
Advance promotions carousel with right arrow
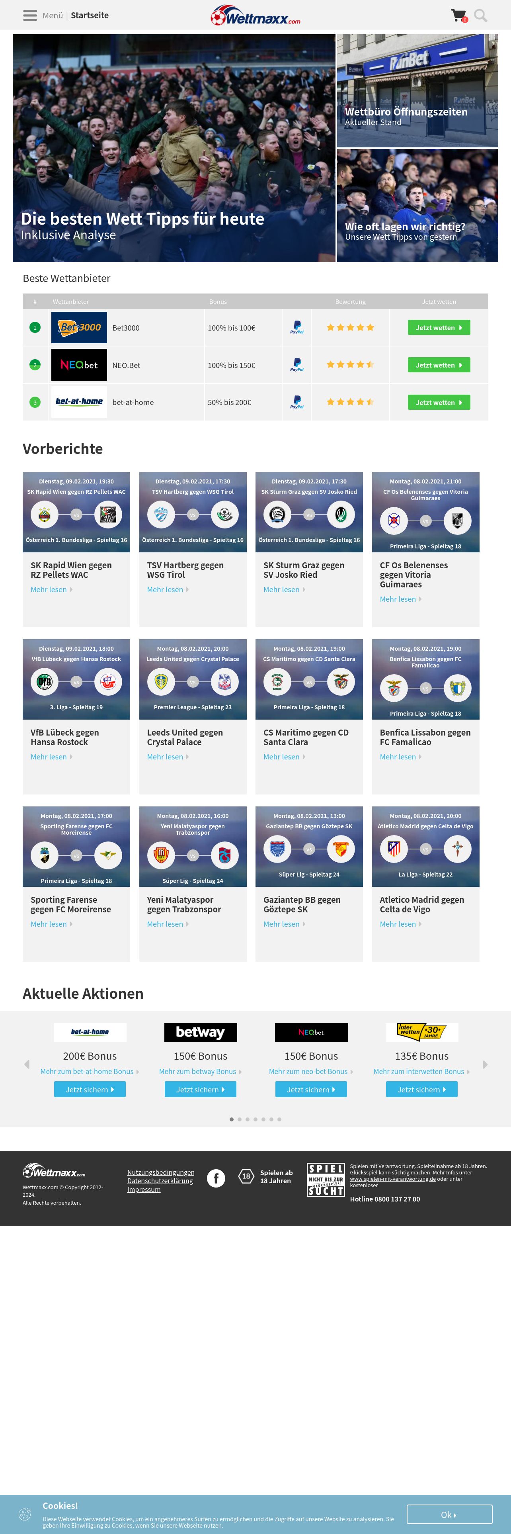(x=485, y=1064)
